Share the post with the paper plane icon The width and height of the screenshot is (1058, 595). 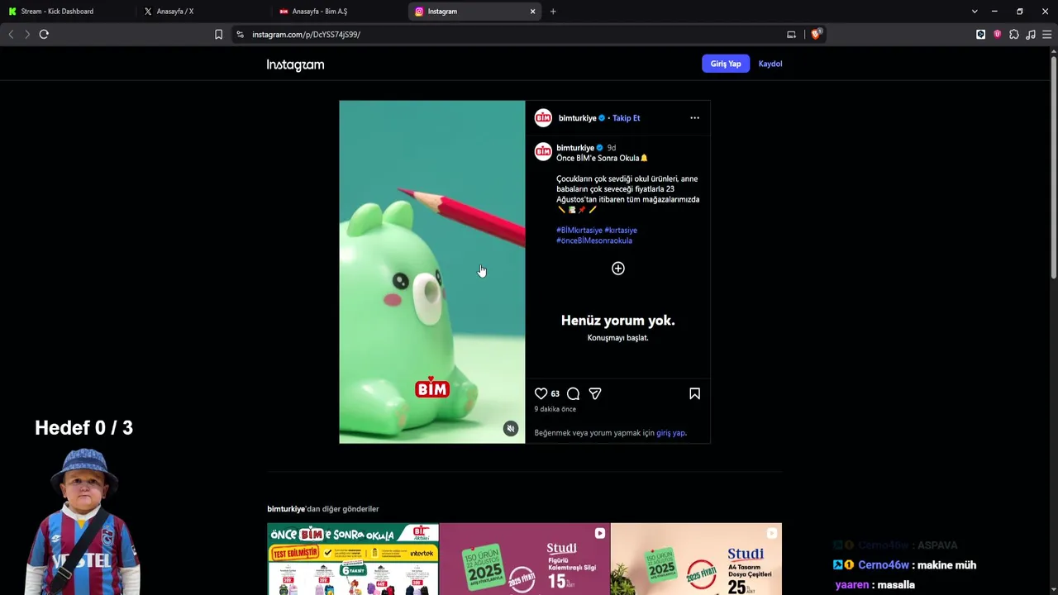[x=595, y=394]
